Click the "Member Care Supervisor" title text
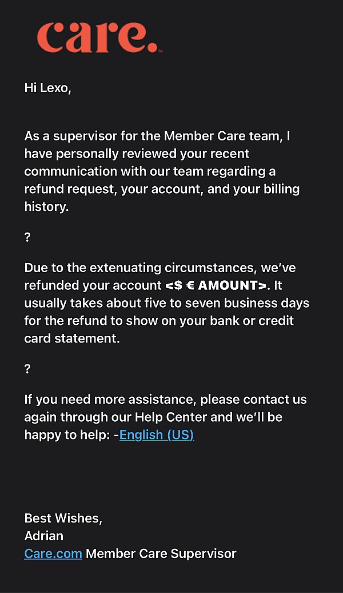The image size is (343, 593). 161,553
